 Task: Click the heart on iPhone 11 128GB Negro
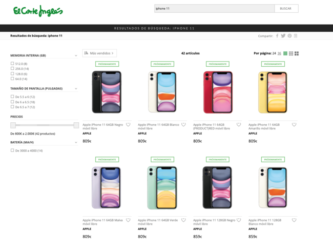point(239,220)
